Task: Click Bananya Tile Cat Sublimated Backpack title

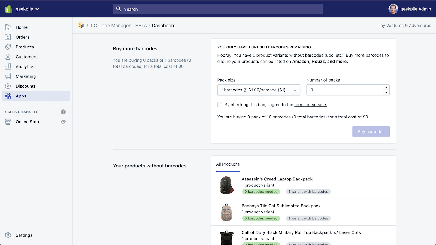Action: tap(281, 206)
